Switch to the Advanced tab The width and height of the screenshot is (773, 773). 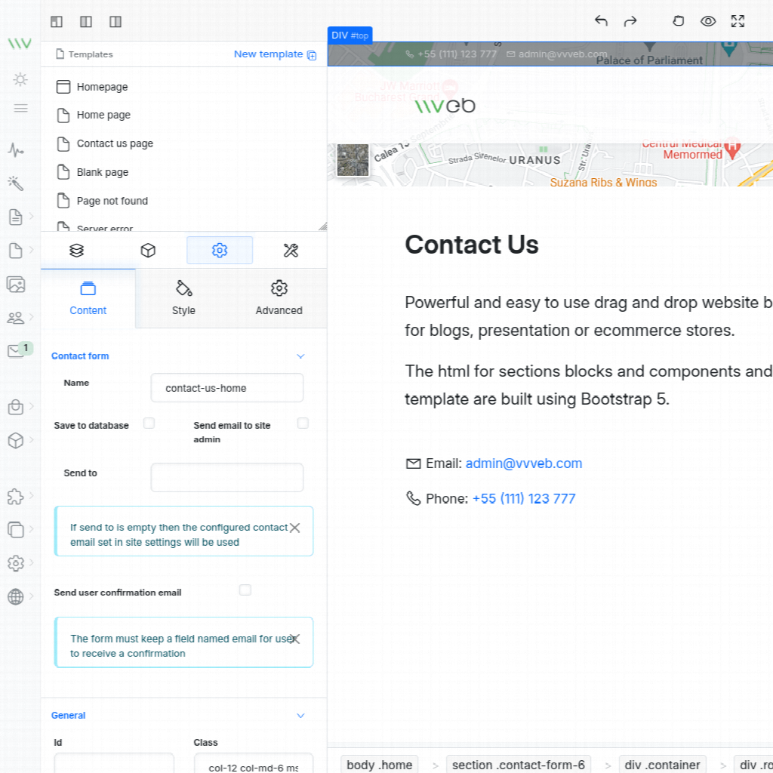point(279,298)
